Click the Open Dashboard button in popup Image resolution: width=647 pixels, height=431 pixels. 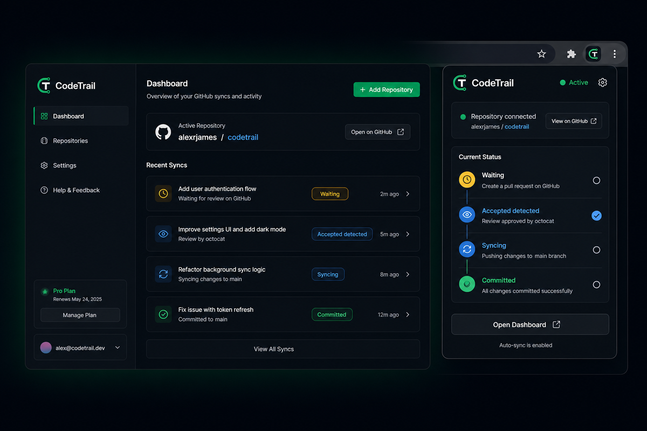pyautogui.click(x=530, y=324)
